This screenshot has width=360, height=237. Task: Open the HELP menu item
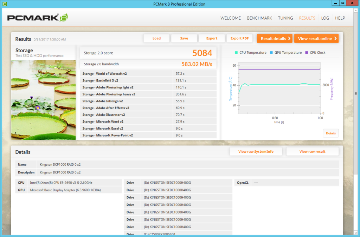coord(340,18)
